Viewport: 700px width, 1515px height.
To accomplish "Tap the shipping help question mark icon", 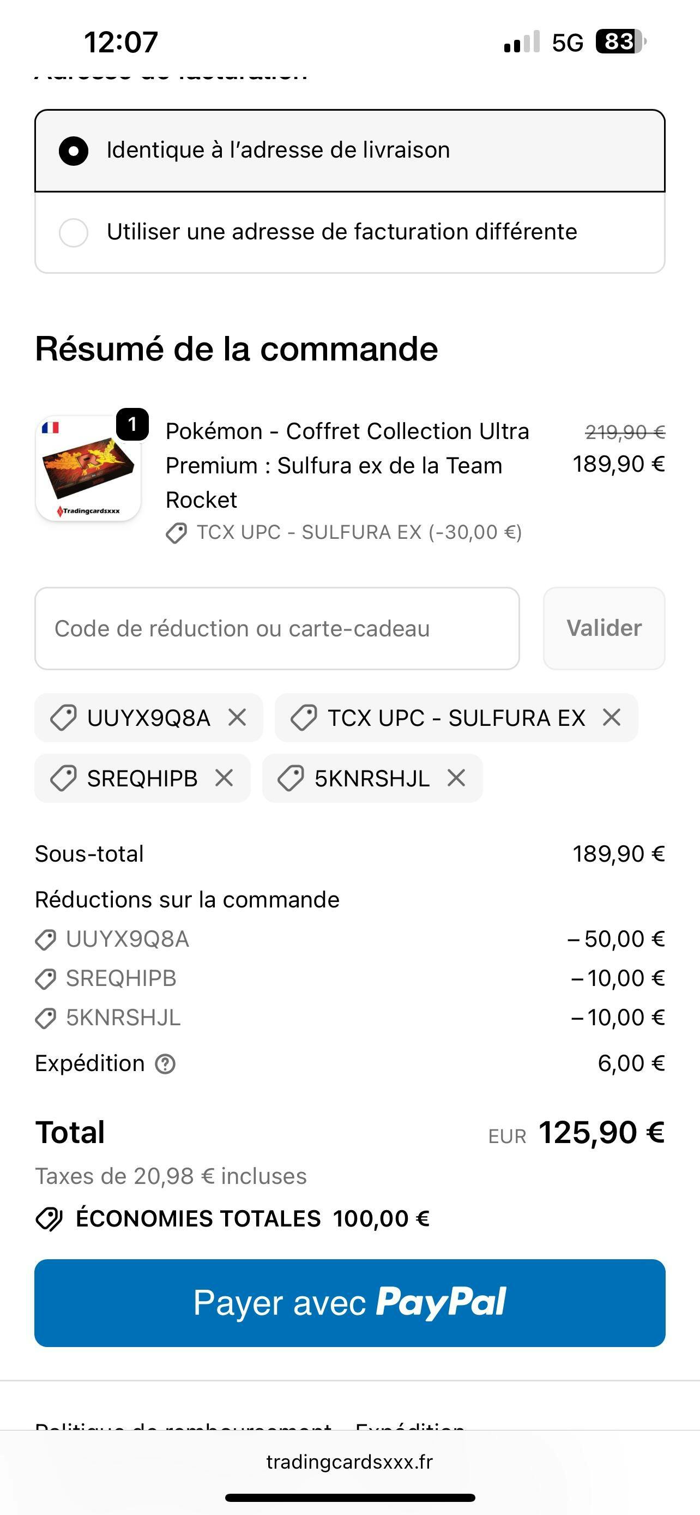I will pyautogui.click(x=165, y=1064).
